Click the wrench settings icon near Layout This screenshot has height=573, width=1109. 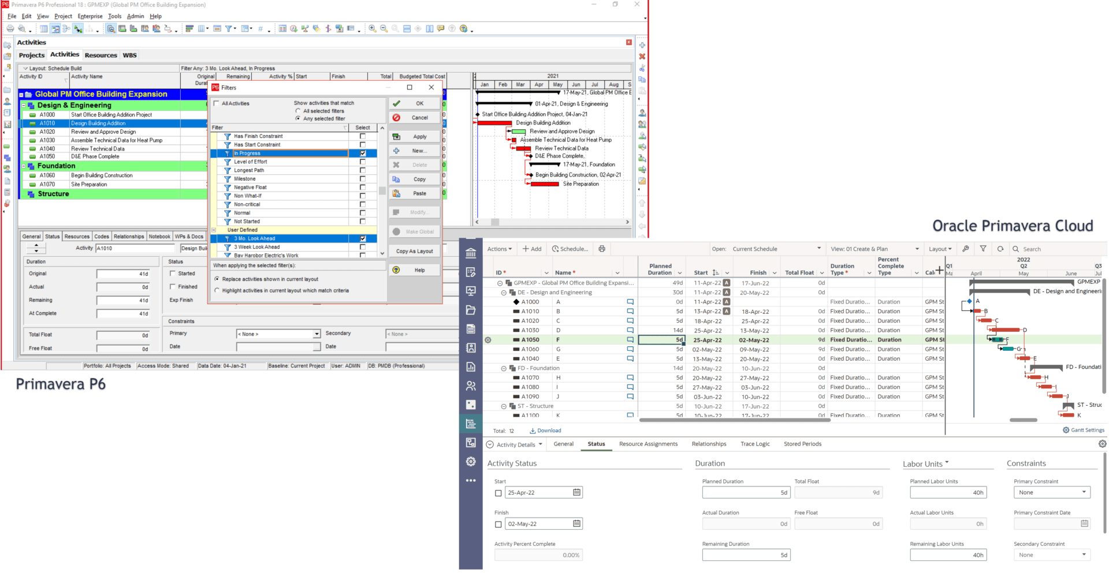(966, 249)
